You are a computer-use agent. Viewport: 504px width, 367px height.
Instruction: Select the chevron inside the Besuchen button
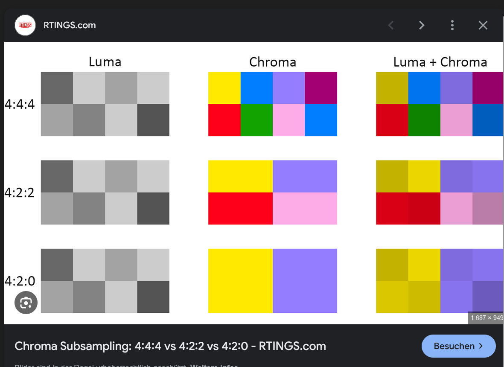click(482, 346)
